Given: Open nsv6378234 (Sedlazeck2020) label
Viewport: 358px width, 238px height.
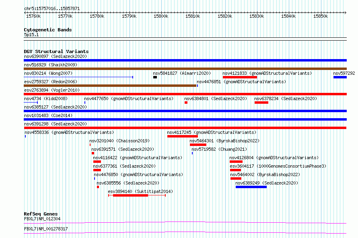Looking at the screenshot, I should point(286,98).
